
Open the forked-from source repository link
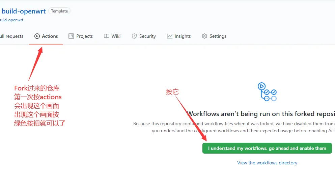[11, 20]
